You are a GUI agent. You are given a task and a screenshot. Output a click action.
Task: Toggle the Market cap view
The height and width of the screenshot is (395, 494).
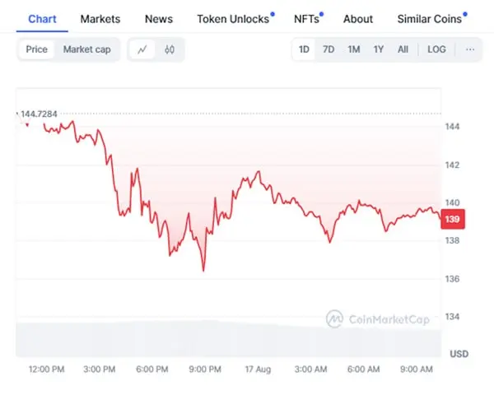tap(87, 49)
